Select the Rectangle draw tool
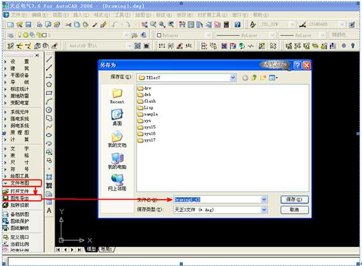 click(x=49, y=93)
